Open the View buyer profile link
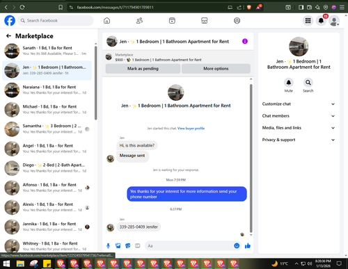 pyautogui.click(x=191, y=129)
